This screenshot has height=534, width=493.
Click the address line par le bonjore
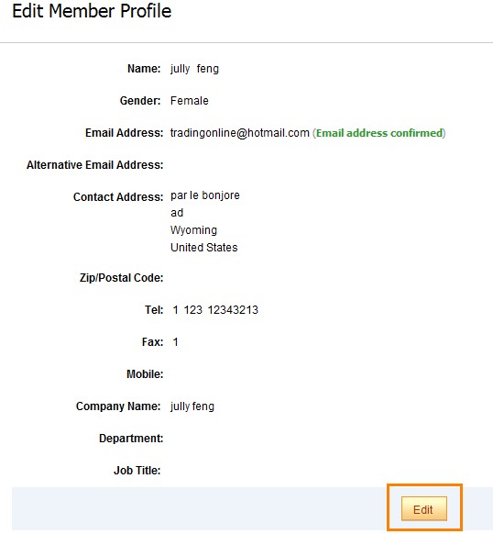(205, 195)
